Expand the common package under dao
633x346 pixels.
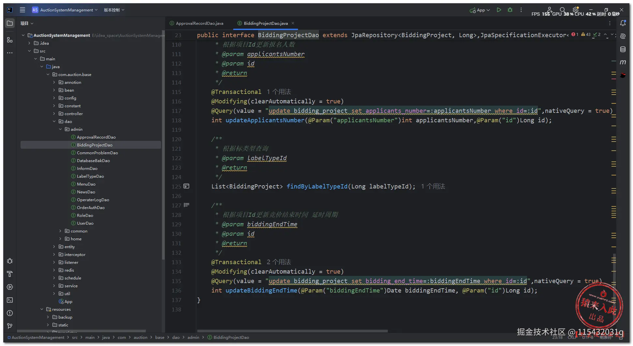[60, 231]
